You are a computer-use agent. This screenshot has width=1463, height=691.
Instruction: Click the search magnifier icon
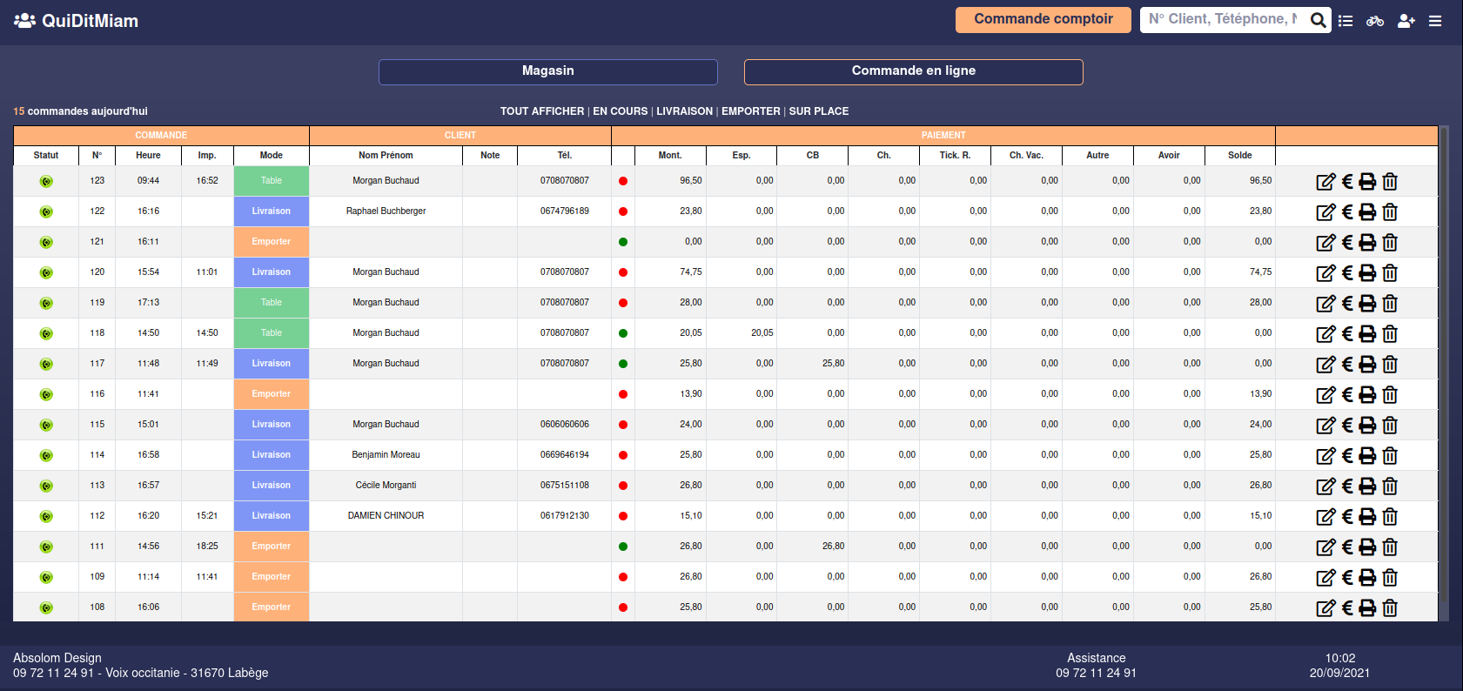pyautogui.click(x=1319, y=20)
